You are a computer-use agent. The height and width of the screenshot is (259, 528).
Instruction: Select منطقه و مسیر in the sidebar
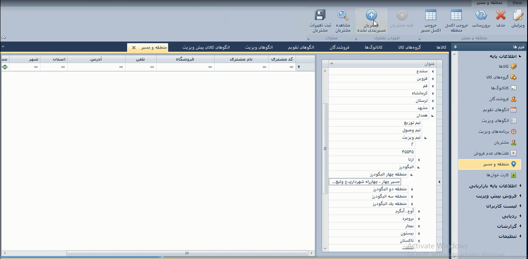click(490, 164)
